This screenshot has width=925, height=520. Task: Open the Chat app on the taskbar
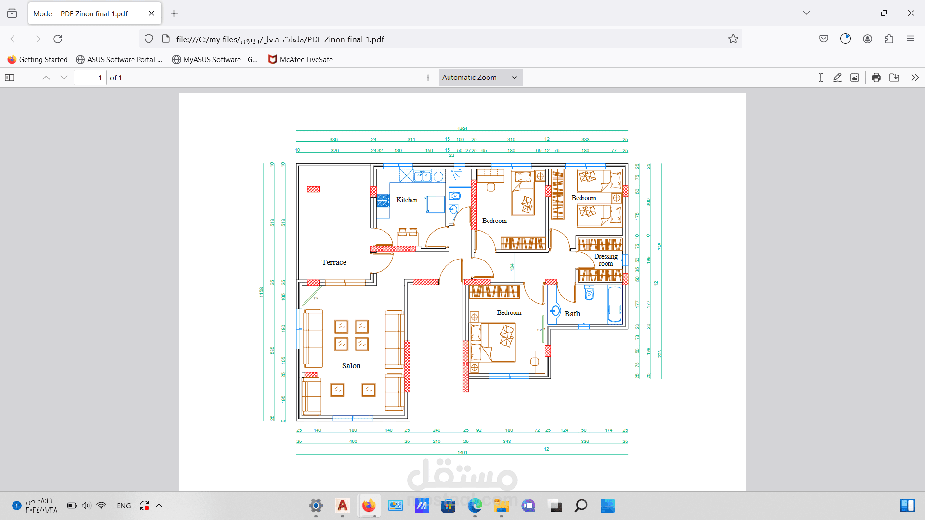(x=528, y=506)
